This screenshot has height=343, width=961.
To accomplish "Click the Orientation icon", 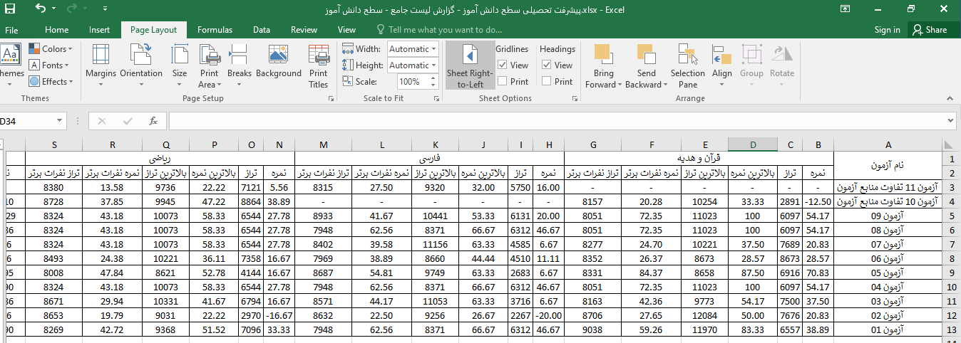I will 141,55.
